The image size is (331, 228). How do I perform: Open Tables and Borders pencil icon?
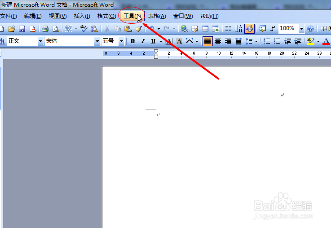[x=194, y=29]
